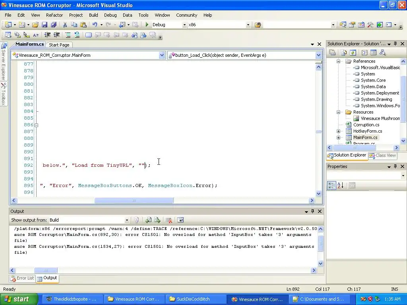This screenshot has height=305, width=407.
Task: Go to previous message in Output toolbar
Action: [148, 220]
